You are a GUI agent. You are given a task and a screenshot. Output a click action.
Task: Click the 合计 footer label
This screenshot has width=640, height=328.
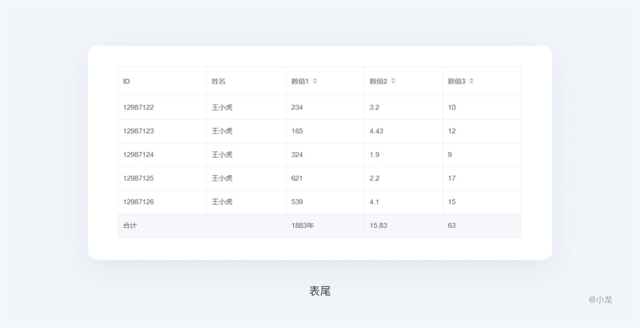pos(130,225)
